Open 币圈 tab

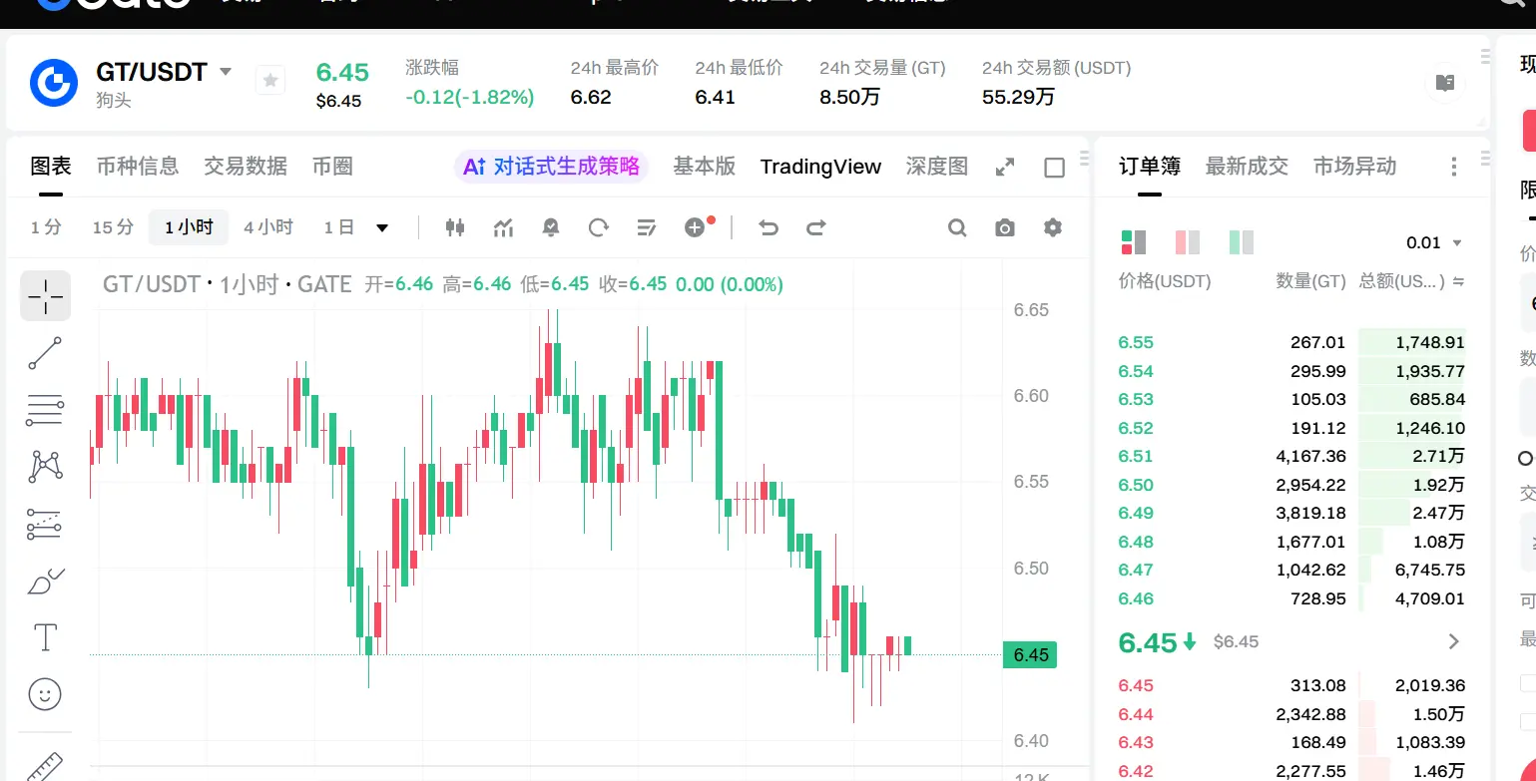[x=332, y=167]
